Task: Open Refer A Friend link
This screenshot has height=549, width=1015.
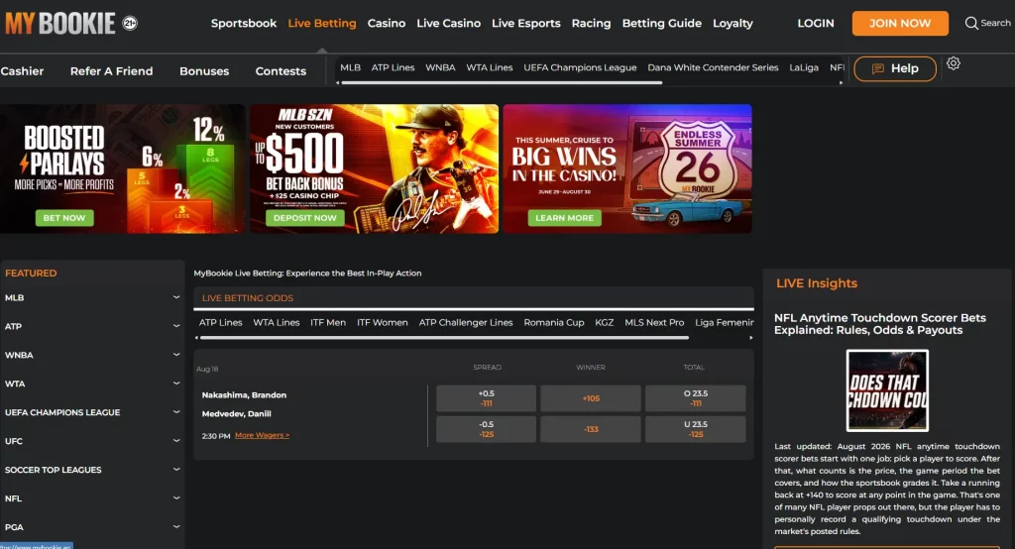Action: [x=111, y=71]
